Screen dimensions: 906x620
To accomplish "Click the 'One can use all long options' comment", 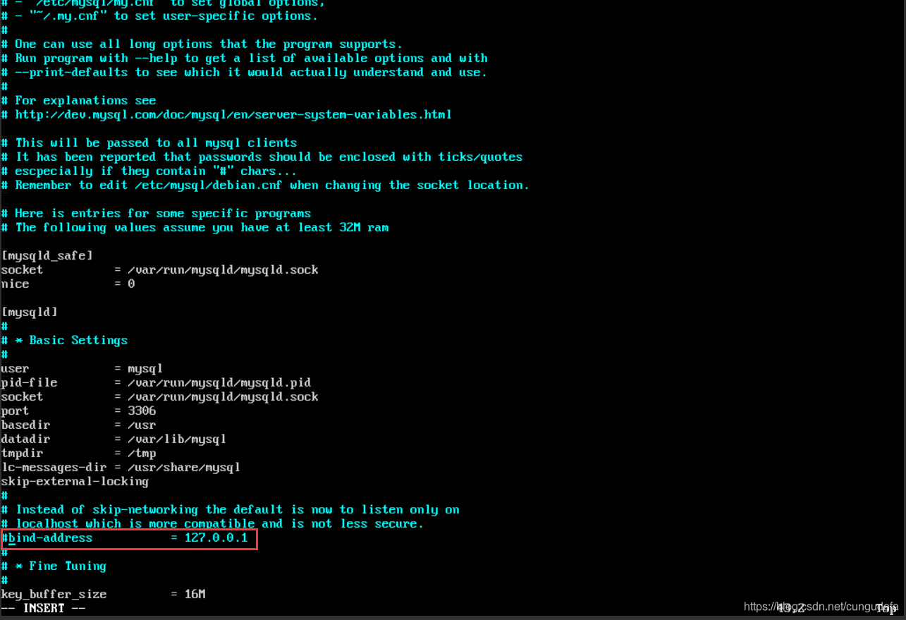I will (202, 44).
